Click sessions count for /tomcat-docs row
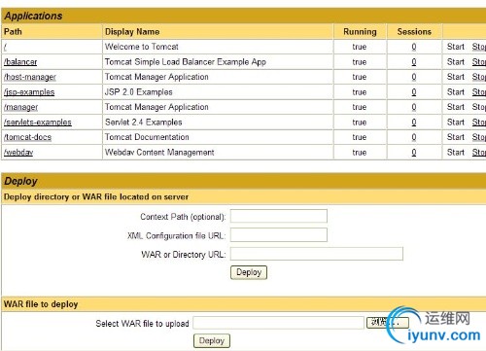 pos(414,137)
